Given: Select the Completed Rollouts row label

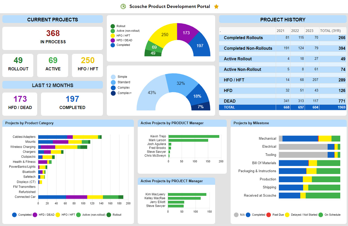Looking at the screenshot, I should [x=243, y=38].
